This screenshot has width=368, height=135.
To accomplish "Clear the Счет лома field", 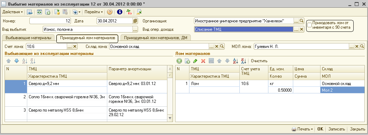I will (x=75, y=47).
